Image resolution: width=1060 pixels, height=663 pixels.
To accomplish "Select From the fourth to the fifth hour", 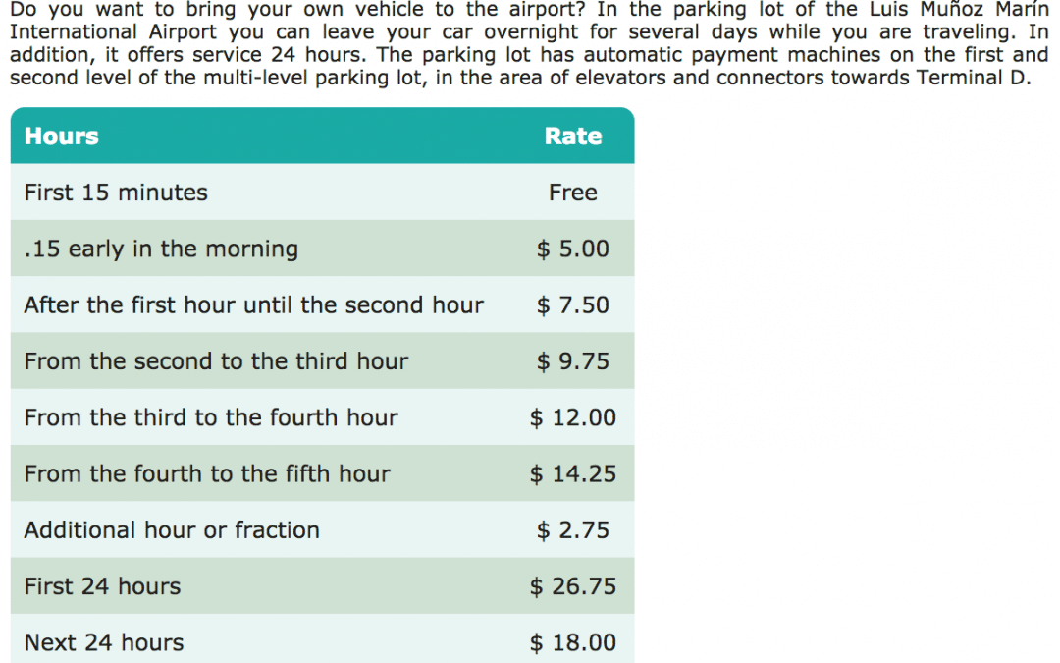I will pos(323,472).
